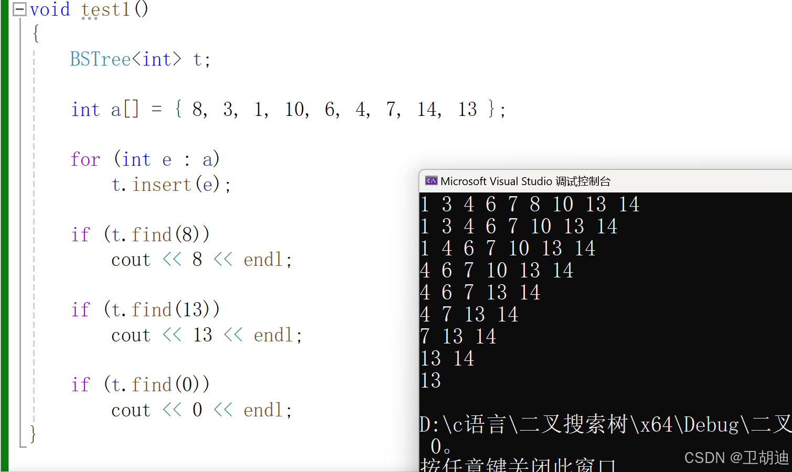Click console output line 4 7 13 14
Viewport: 792px width, 472px height.
[469, 315]
